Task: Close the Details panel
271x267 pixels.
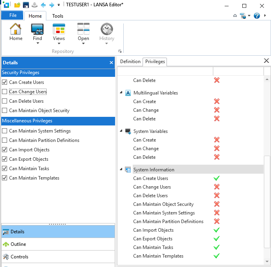Action: pyautogui.click(x=111, y=63)
